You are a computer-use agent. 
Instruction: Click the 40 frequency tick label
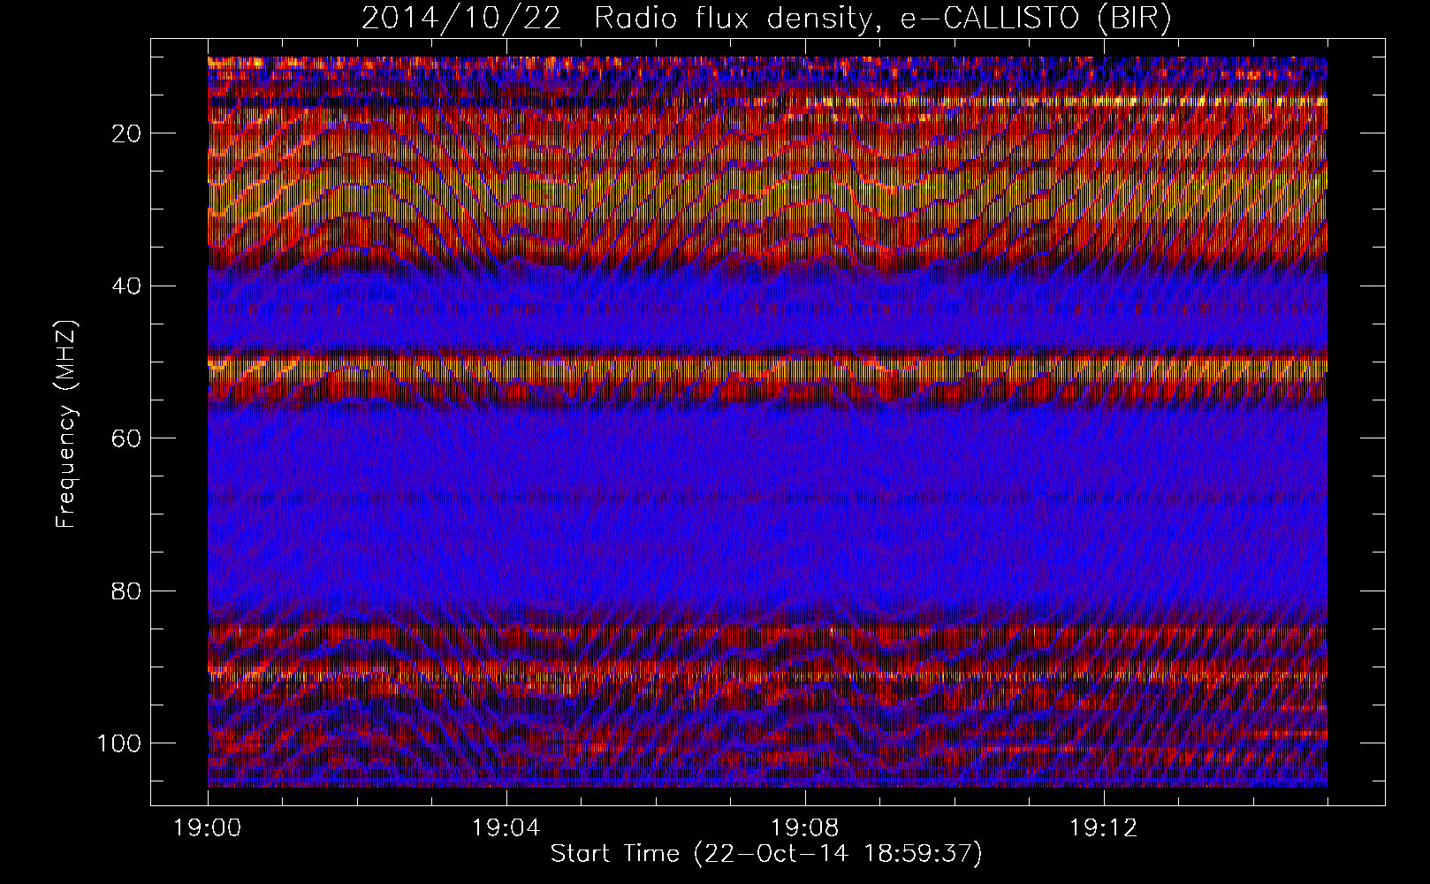pos(127,286)
